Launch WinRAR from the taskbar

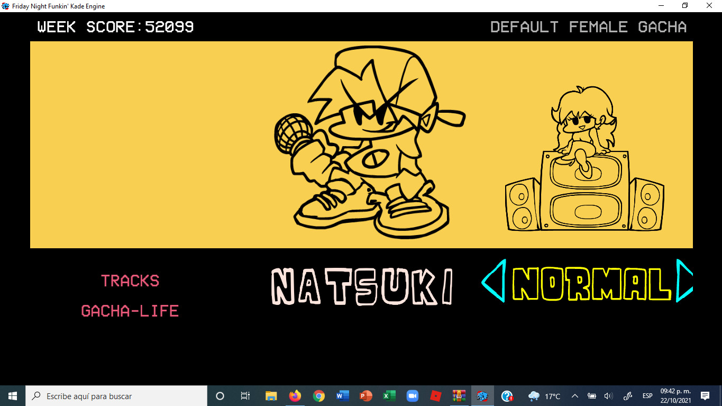(459, 396)
